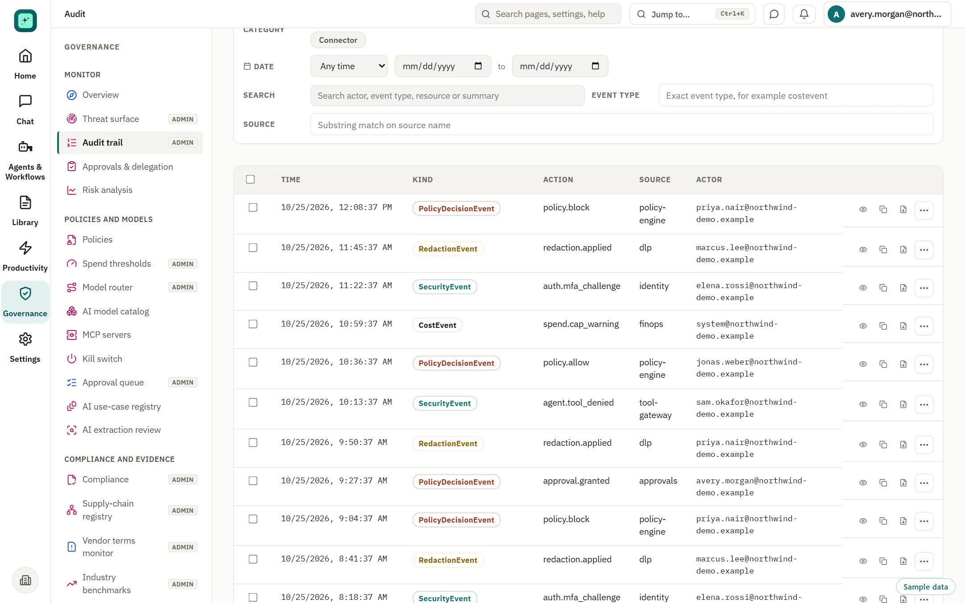The image size is (965, 603).
Task: Open the end date calendar picker
Action: click(595, 66)
